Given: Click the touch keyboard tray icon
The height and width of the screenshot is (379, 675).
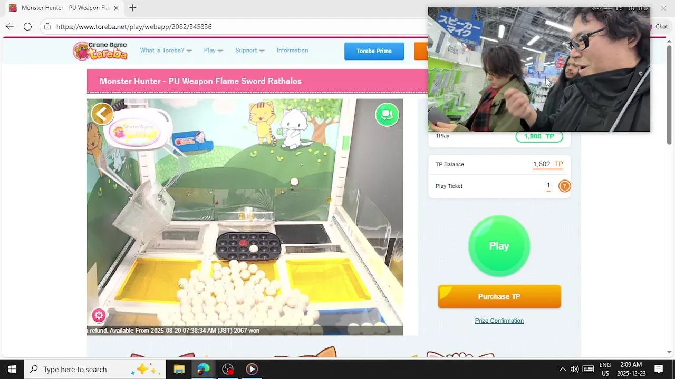Looking at the screenshot, I should tap(589, 369).
